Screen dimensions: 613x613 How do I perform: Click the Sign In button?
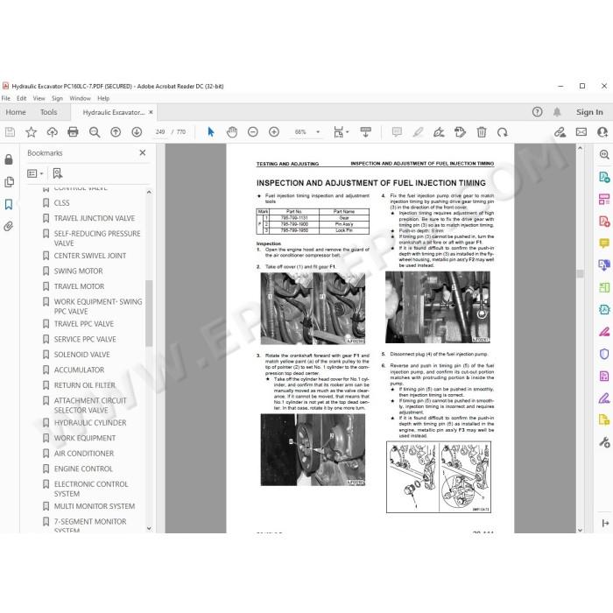click(x=589, y=112)
